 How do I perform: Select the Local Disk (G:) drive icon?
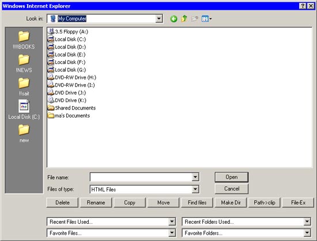[x=51, y=70]
